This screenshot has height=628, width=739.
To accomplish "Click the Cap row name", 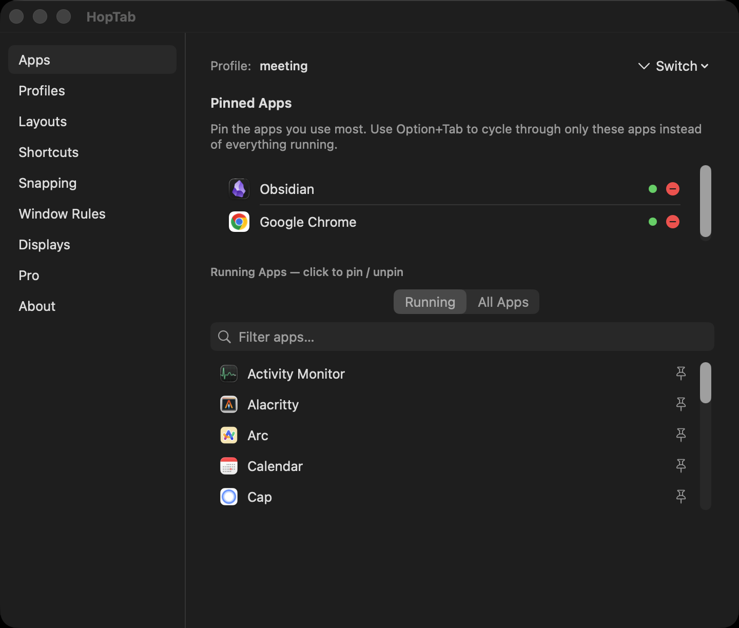I will pos(260,497).
